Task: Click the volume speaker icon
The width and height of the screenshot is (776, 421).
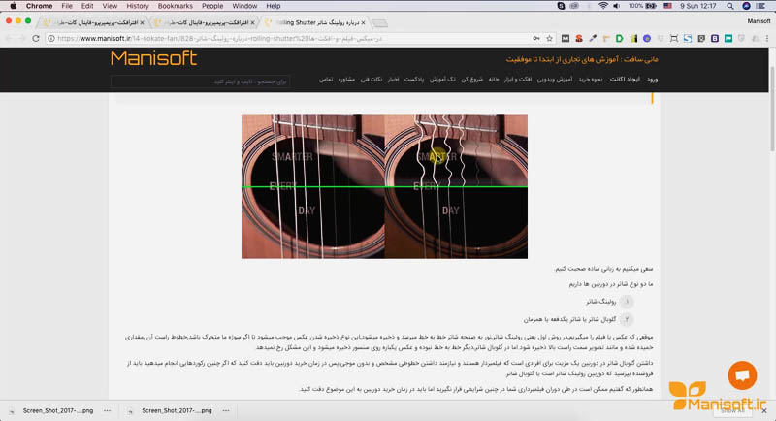Action: [617, 6]
